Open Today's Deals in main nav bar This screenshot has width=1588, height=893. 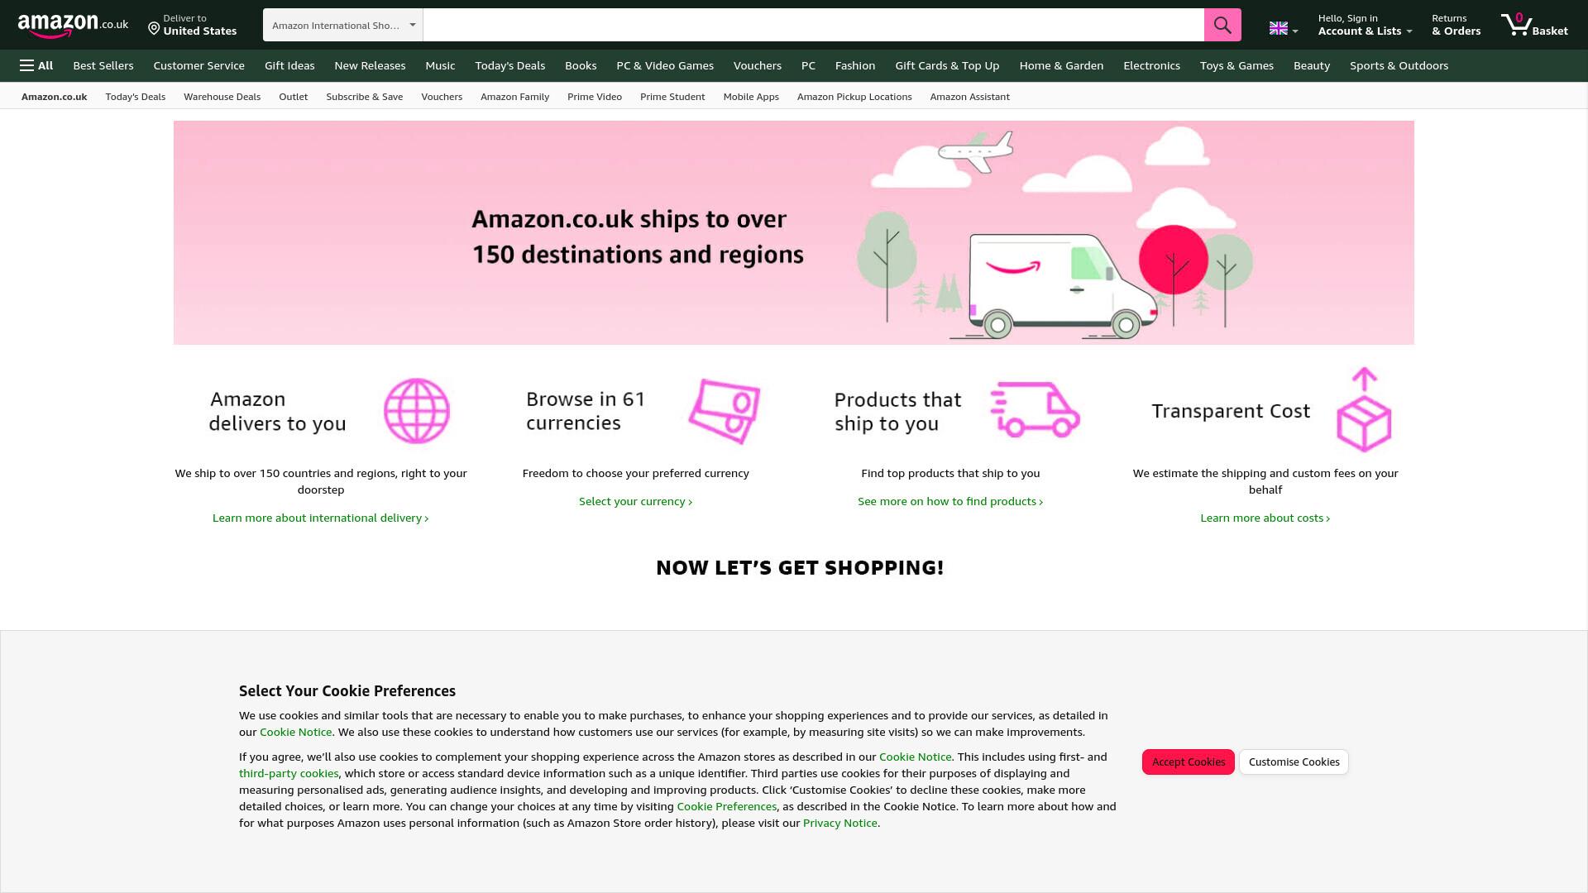pyautogui.click(x=510, y=65)
